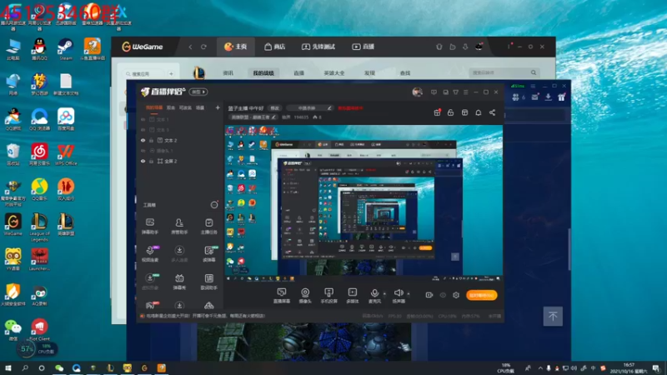667x375 pixels.
Task: Click WeGame back arrow
Action: (191, 47)
